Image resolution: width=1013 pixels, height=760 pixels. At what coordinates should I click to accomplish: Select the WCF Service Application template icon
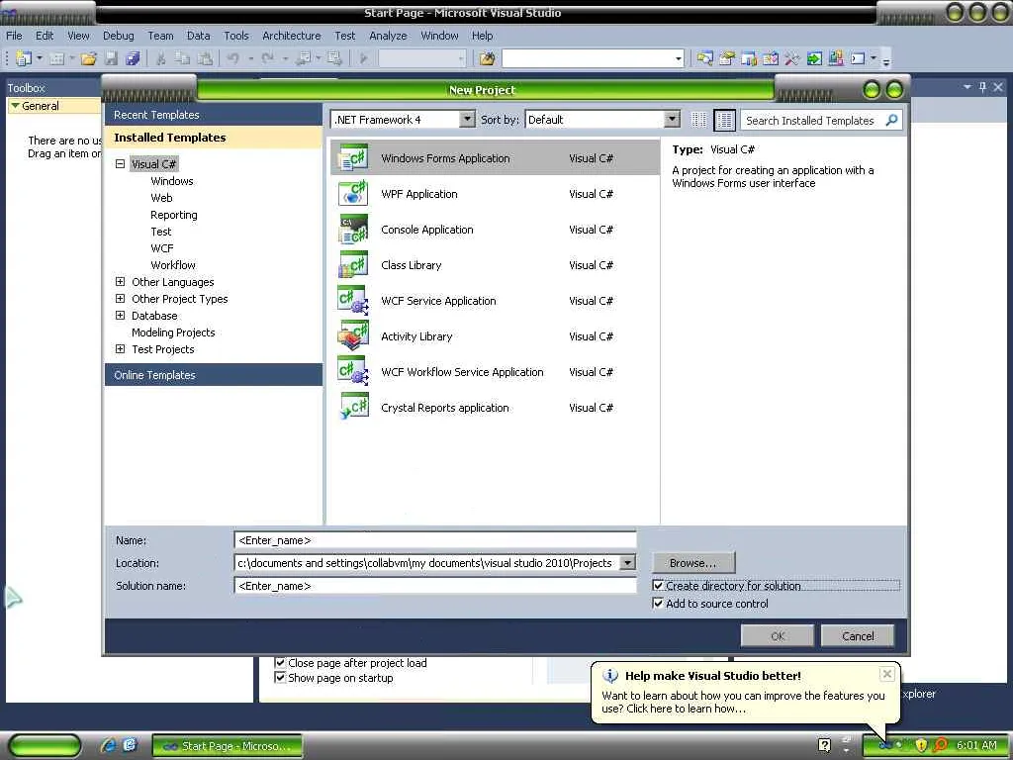tap(353, 300)
